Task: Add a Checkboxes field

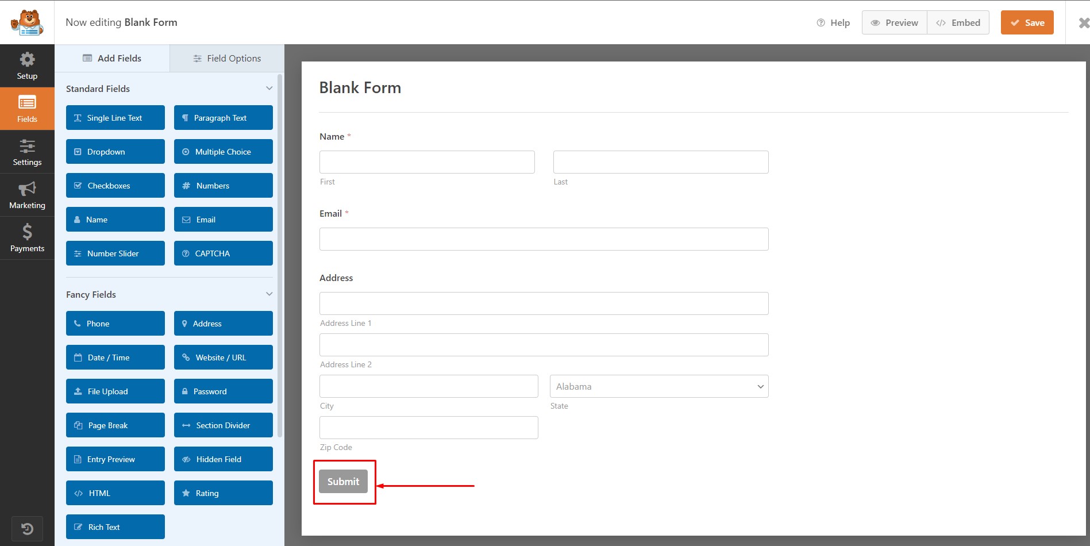Action: pos(115,186)
